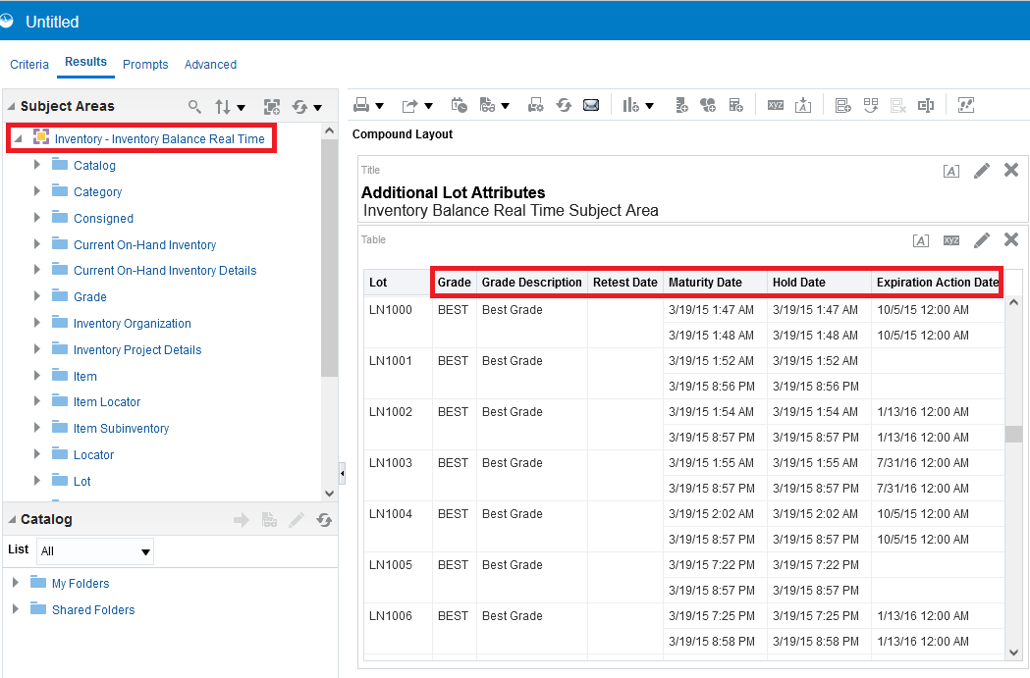
Task: Edit the Table view with pencil icon
Action: [982, 240]
